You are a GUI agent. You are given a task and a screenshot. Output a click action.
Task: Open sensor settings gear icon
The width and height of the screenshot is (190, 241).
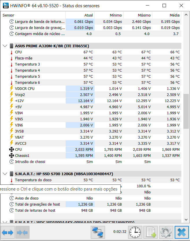click(x=166, y=232)
